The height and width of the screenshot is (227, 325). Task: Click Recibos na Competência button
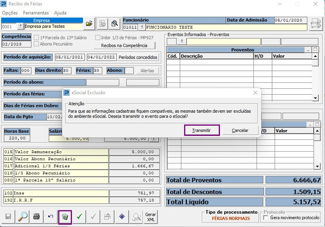124,45
